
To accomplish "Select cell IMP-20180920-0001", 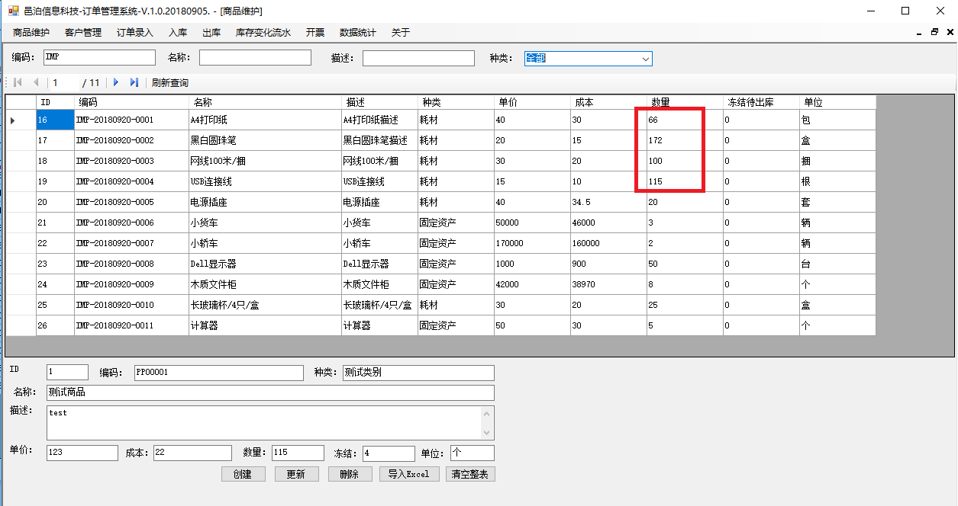I will (131, 120).
